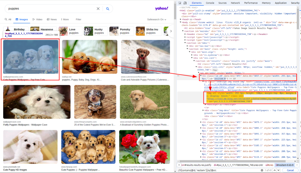Collapse the li resitem-0 node
Image resolution: width=301 pixels, height=173 pixels.
[x=201, y=76]
